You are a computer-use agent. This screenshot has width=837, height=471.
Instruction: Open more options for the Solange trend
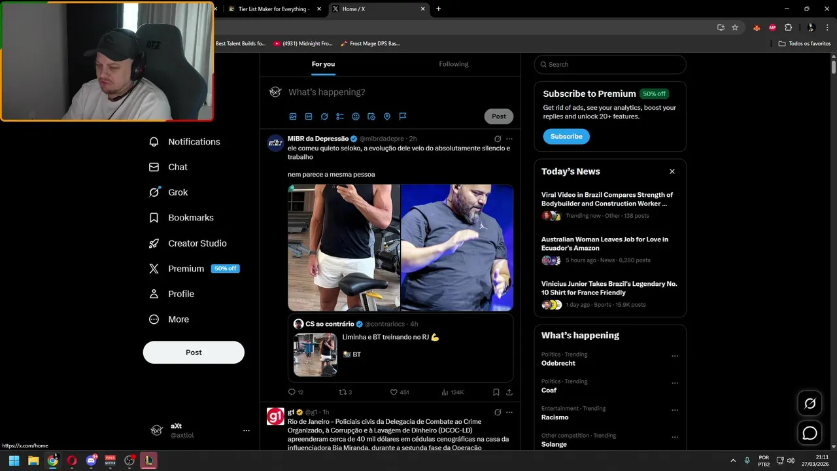point(675,438)
